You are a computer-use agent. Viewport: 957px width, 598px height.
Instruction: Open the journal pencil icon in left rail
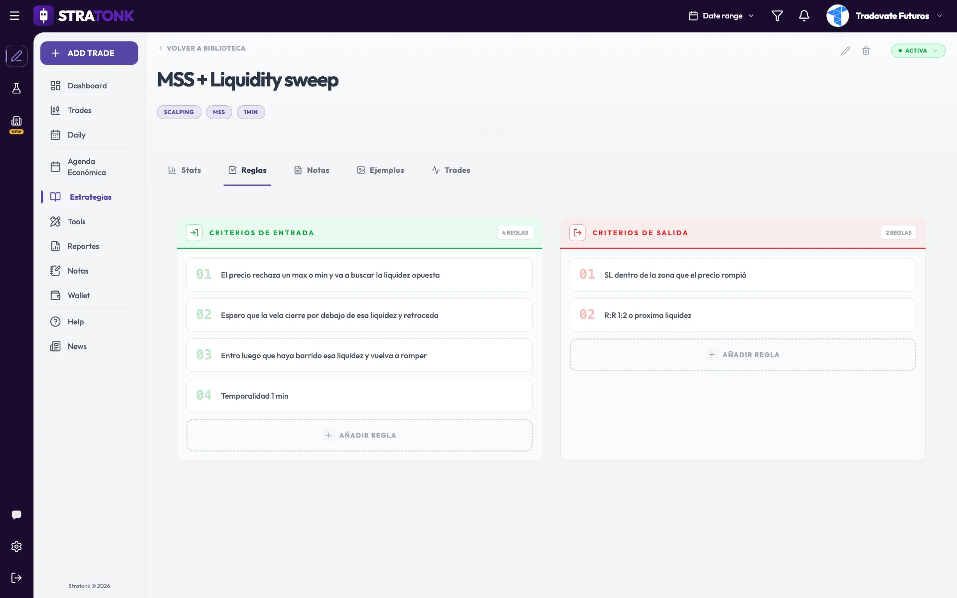16,56
